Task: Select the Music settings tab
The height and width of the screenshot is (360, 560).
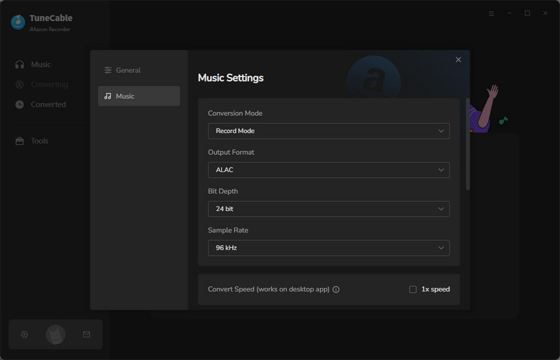Action: point(139,96)
